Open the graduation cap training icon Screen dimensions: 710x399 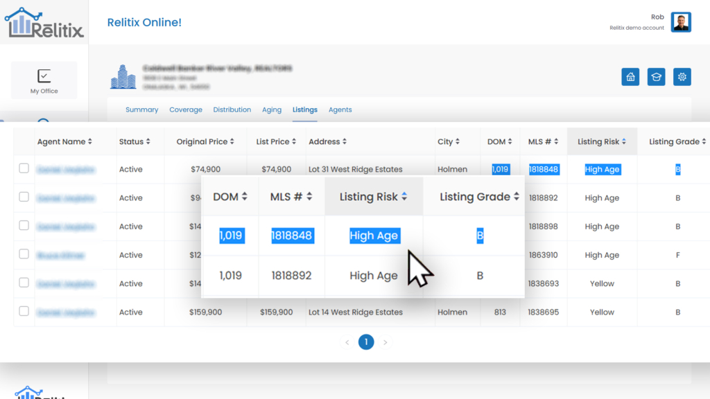pos(656,77)
